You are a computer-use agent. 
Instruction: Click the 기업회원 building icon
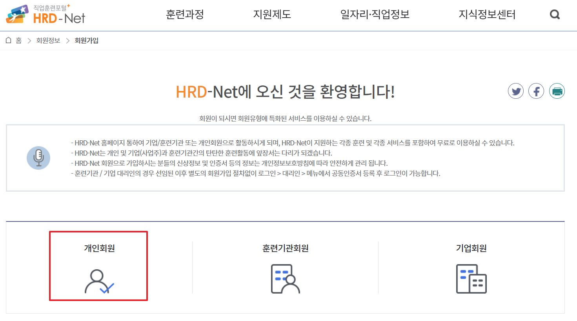point(471,279)
